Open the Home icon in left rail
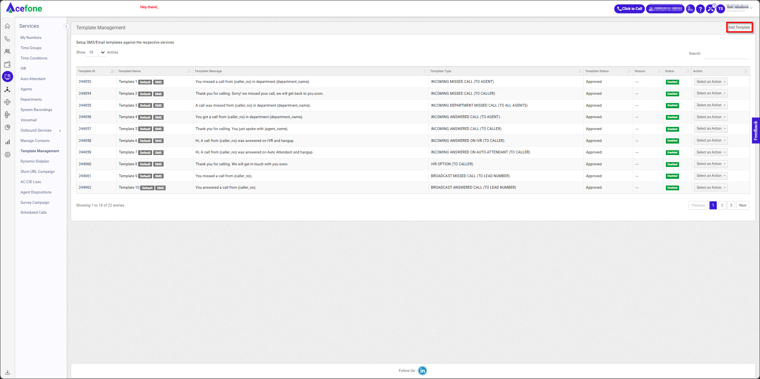 7,26
